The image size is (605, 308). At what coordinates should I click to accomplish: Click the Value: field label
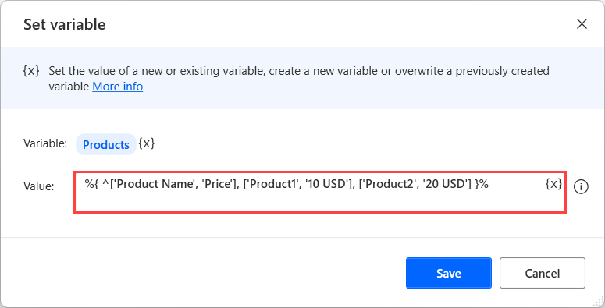pos(38,186)
